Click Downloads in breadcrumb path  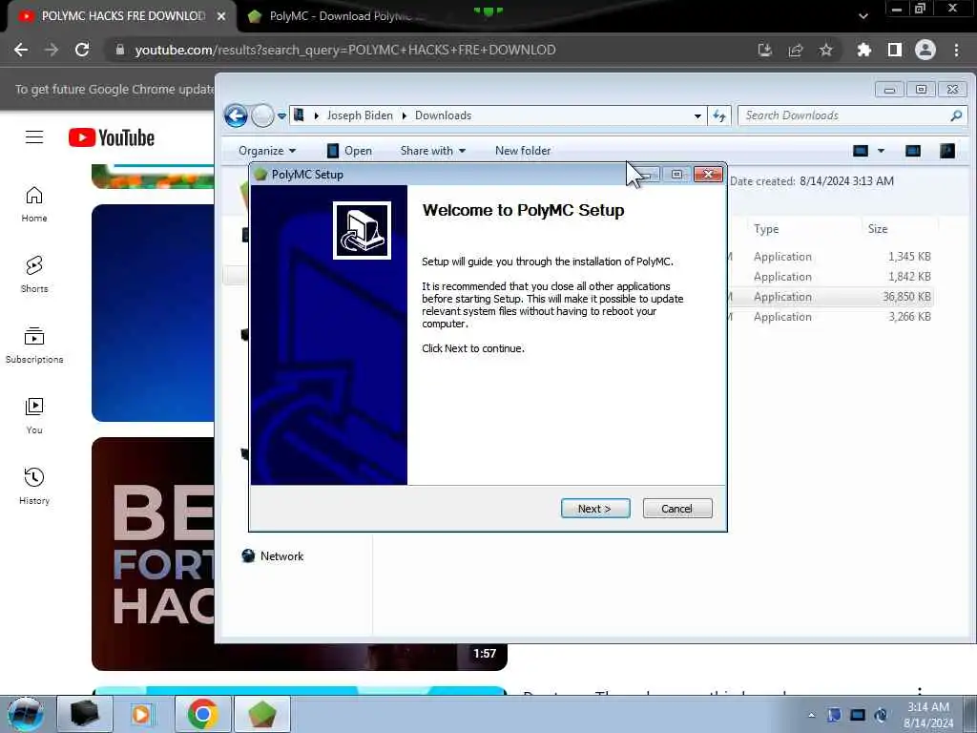pyautogui.click(x=443, y=115)
